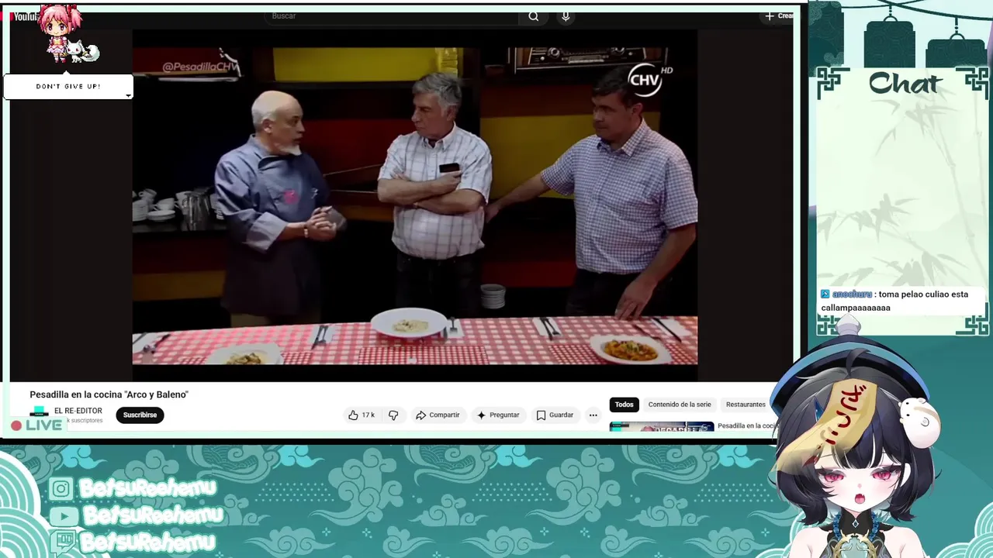993x558 pixels.
Task: Click the chat user badge icon
Action: point(825,294)
